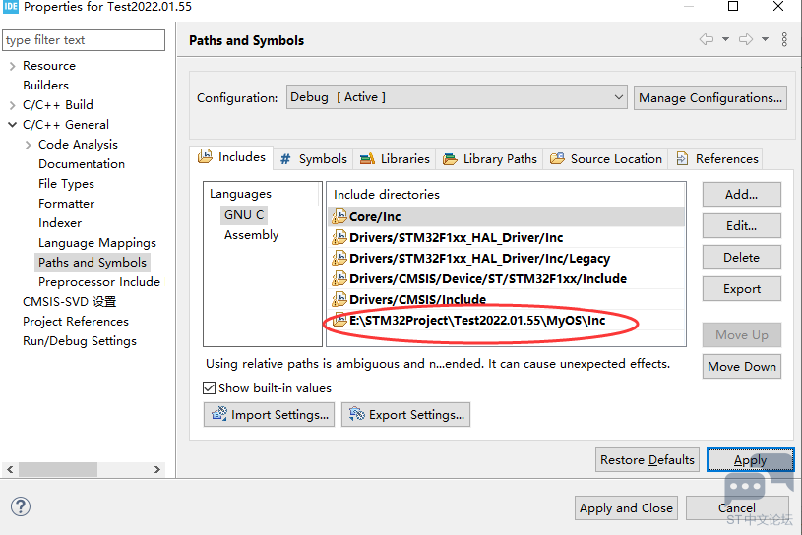
Task: Toggle Show built-in values checkbox
Action: coord(209,388)
